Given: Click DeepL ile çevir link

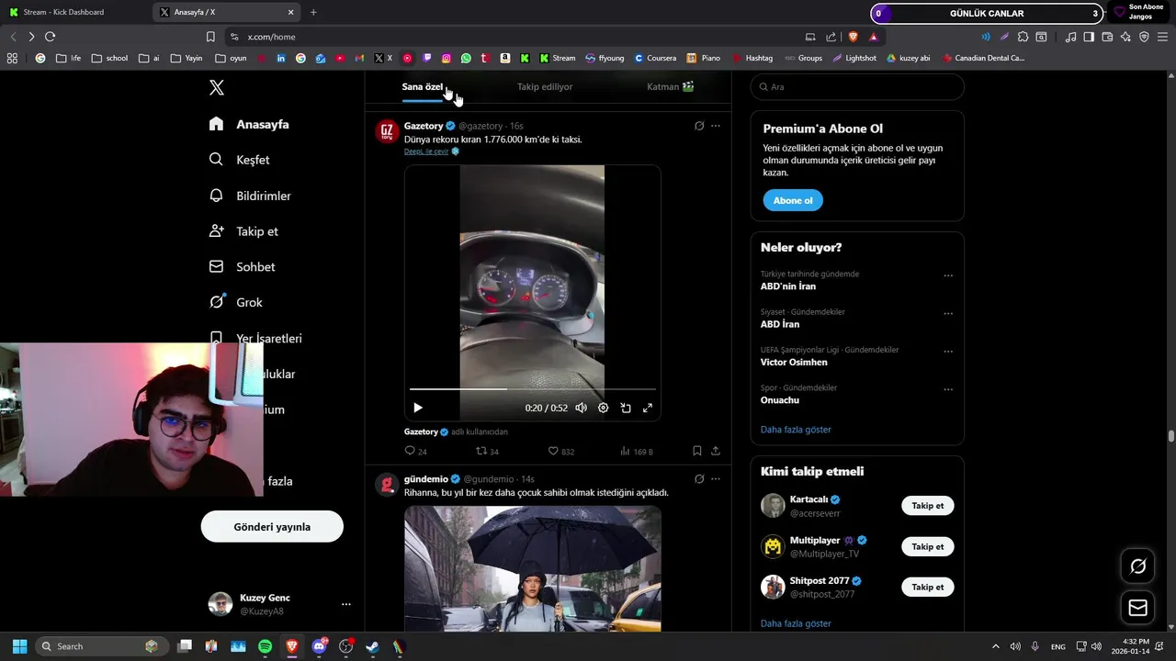Looking at the screenshot, I should pos(426,151).
